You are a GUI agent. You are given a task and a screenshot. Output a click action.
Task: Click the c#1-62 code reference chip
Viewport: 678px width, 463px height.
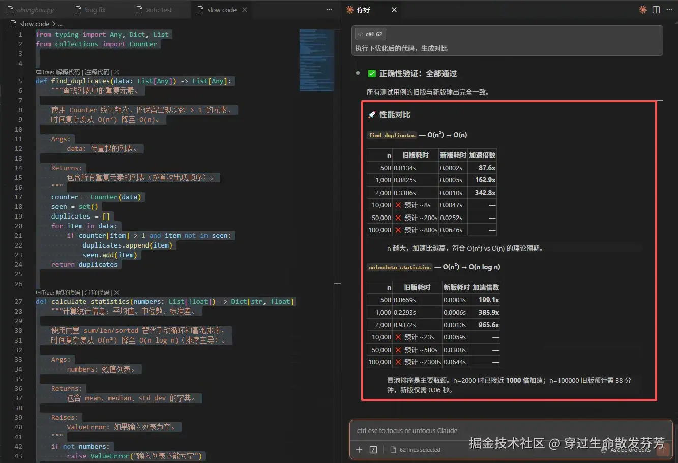click(370, 35)
